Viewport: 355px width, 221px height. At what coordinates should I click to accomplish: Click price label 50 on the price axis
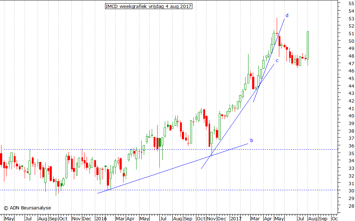(351, 41)
